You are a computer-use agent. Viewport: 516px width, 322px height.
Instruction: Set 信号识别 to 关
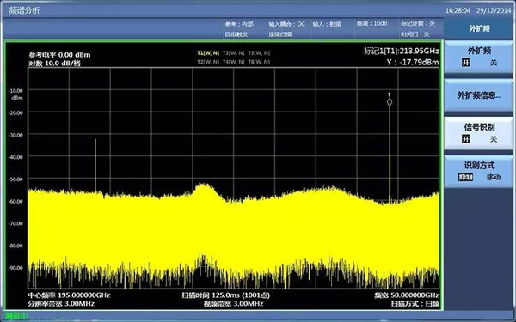click(x=494, y=139)
